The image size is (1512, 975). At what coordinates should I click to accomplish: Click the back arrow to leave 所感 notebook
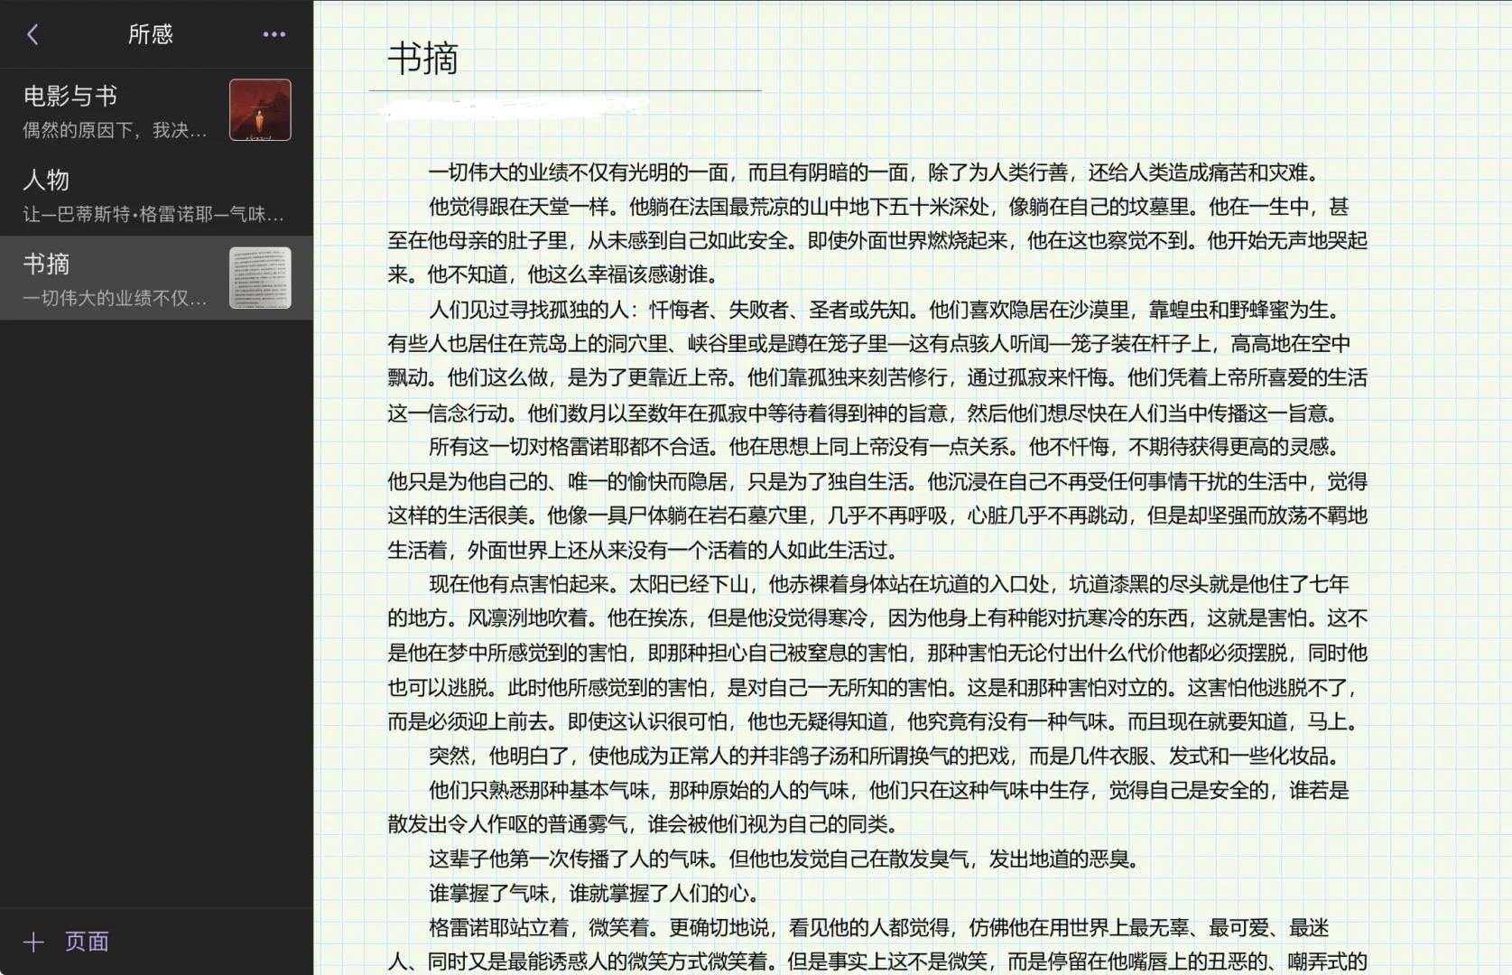tap(32, 33)
